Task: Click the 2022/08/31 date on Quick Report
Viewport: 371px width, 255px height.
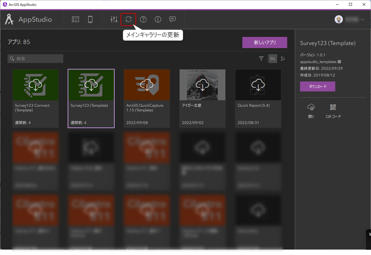Action: click(248, 123)
